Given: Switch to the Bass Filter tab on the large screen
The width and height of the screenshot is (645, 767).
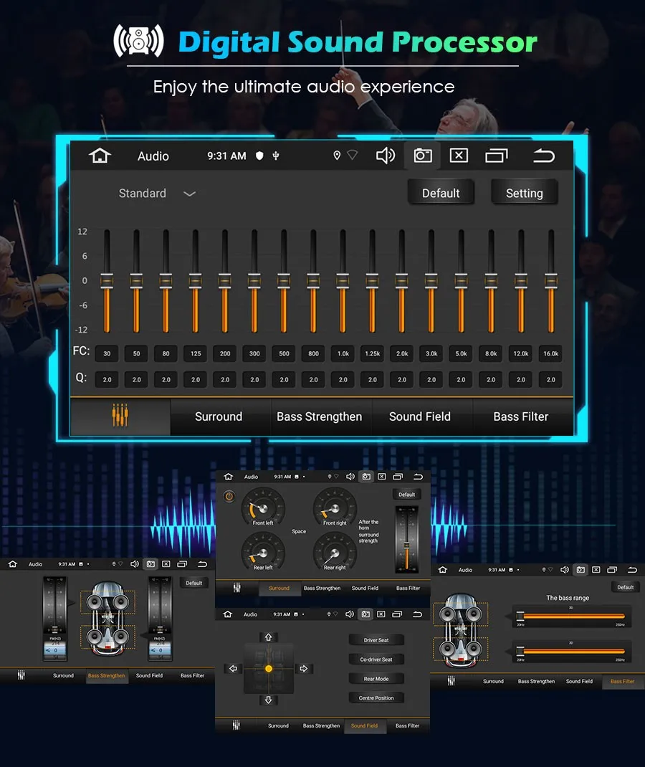Looking at the screenshot, I should pos(521,416).
